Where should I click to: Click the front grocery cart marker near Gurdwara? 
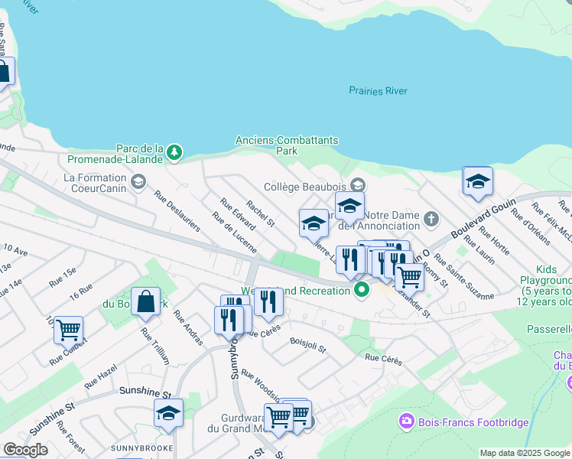tap(278, 418)
